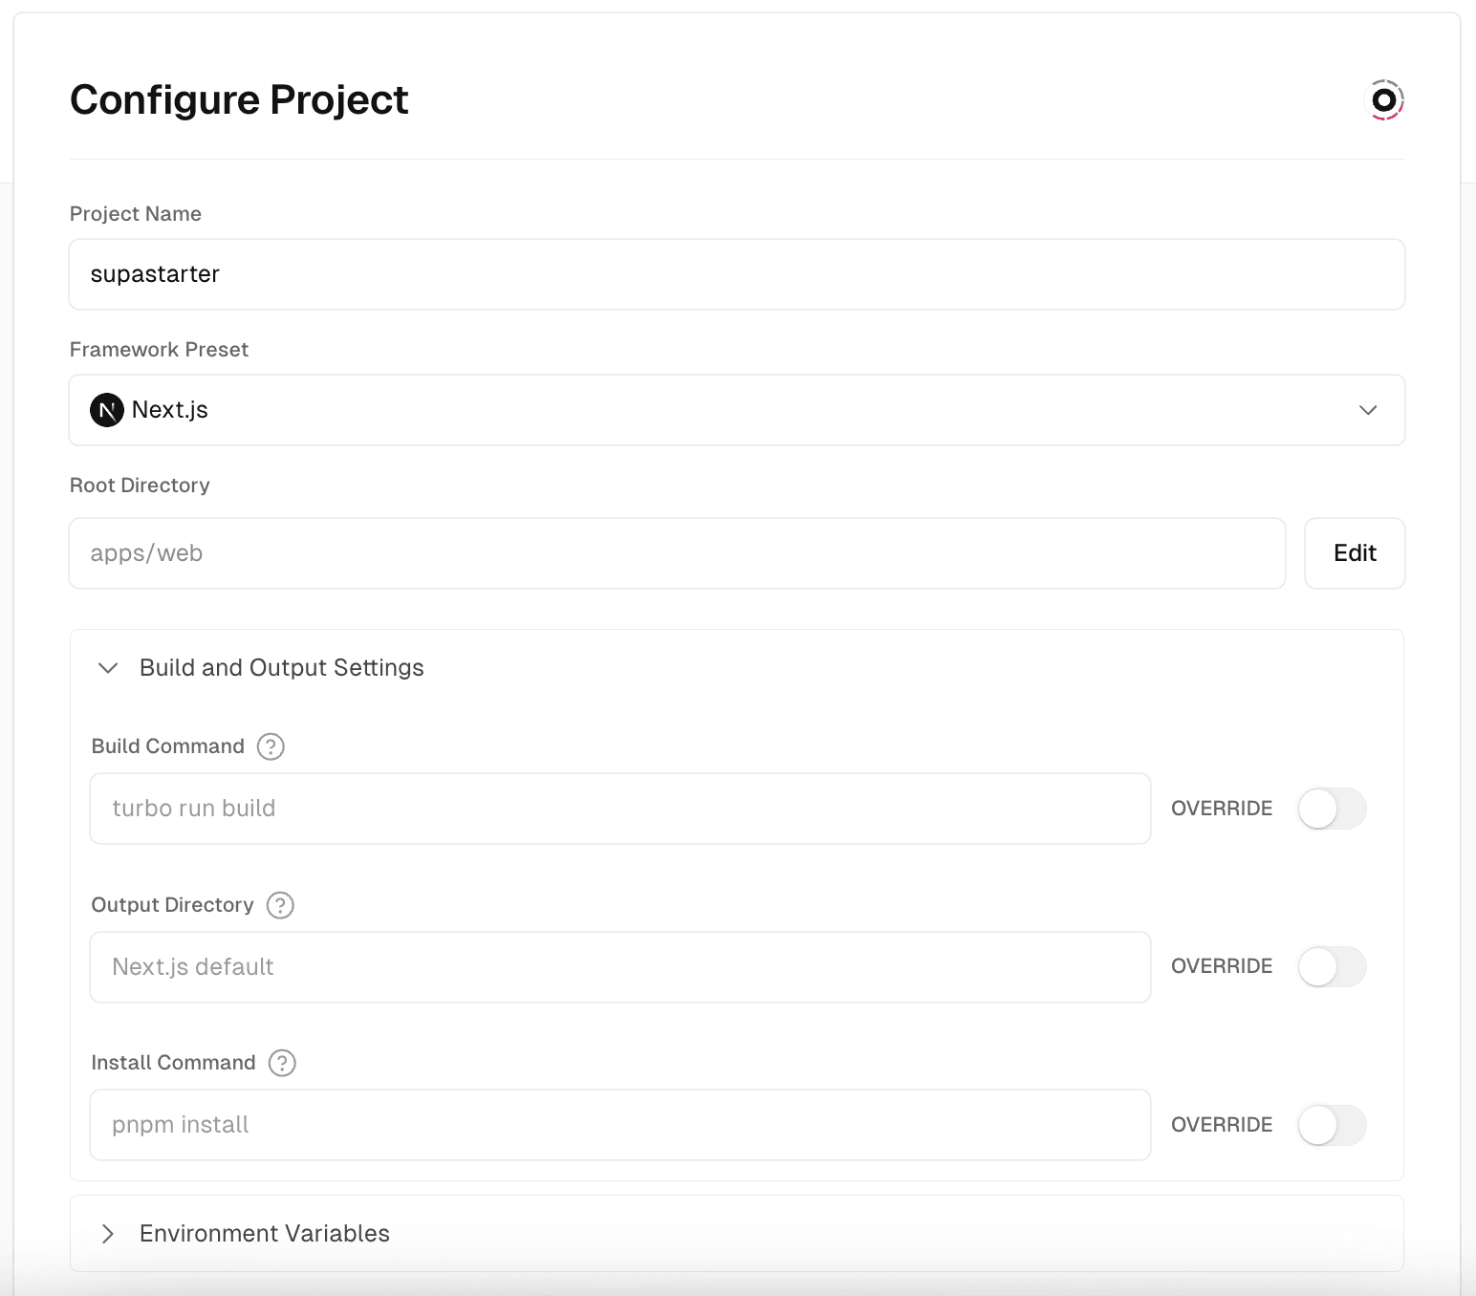Collapse the Build and Output Settings section

click(x=282, y=668)
